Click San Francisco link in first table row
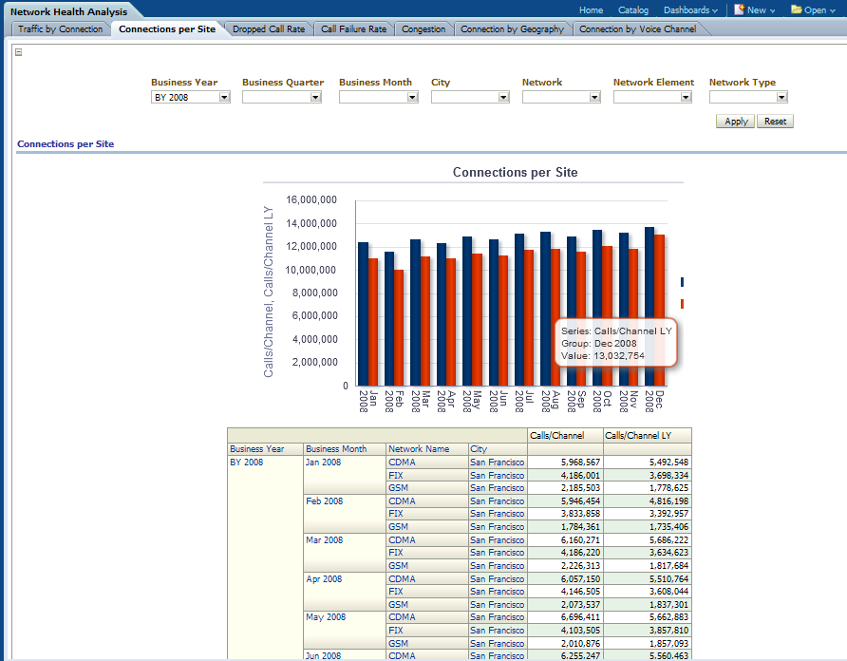847x661 pixels. 497,463
